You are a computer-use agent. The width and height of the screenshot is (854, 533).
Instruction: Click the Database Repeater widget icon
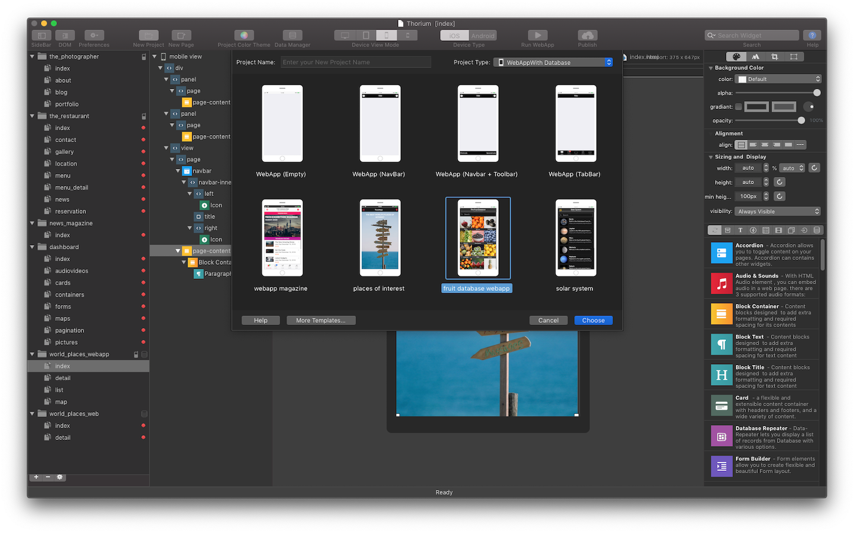pyautogui.click(x=722, y=436)
